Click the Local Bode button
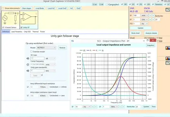This screenshot has height=117, width=170. tap(40, 8)
